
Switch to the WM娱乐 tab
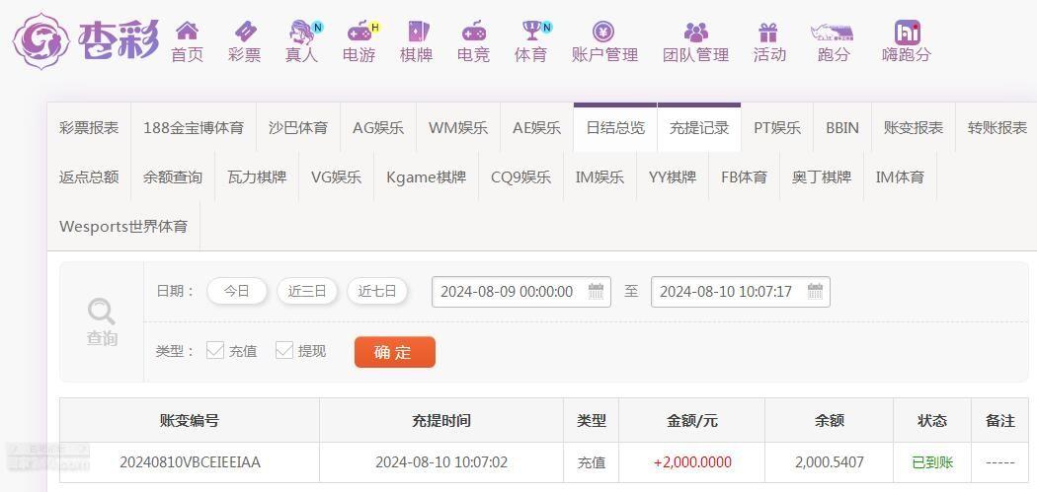click(458, 128)
